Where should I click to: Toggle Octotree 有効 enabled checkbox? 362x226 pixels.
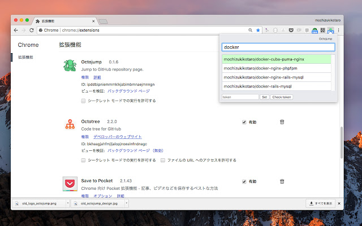point(244,122)
